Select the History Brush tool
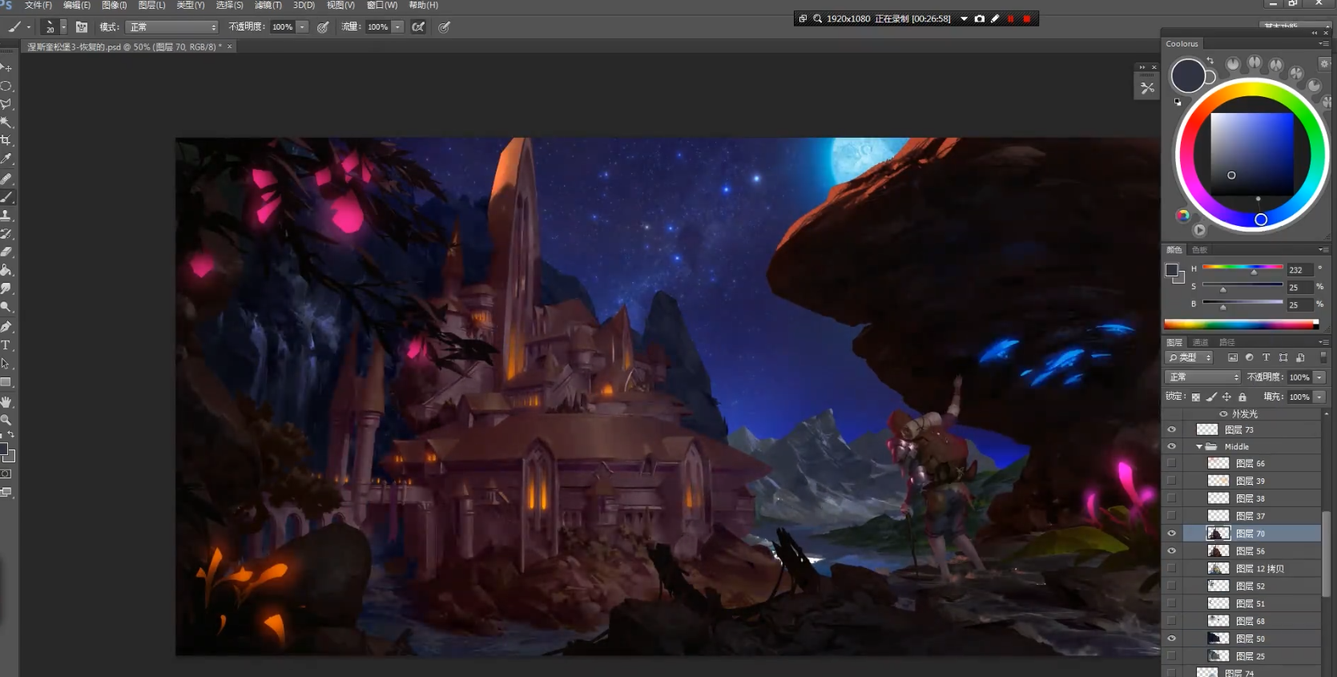Screen dimensions: 1337x677 [6, 234]
